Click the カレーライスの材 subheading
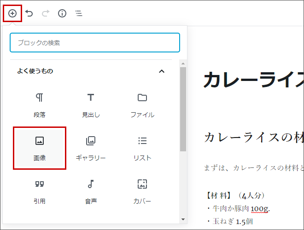The image size is (304, 230). click(254, 138)
